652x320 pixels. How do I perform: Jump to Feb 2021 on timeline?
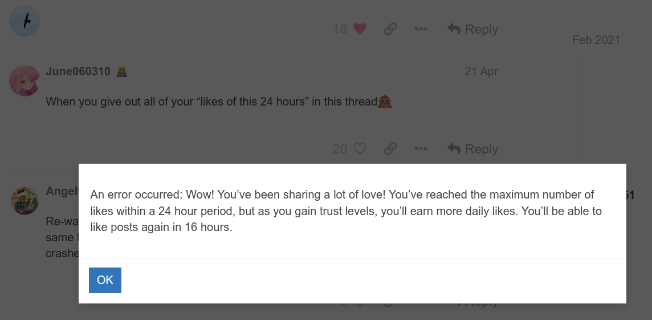tap(596, 40)
